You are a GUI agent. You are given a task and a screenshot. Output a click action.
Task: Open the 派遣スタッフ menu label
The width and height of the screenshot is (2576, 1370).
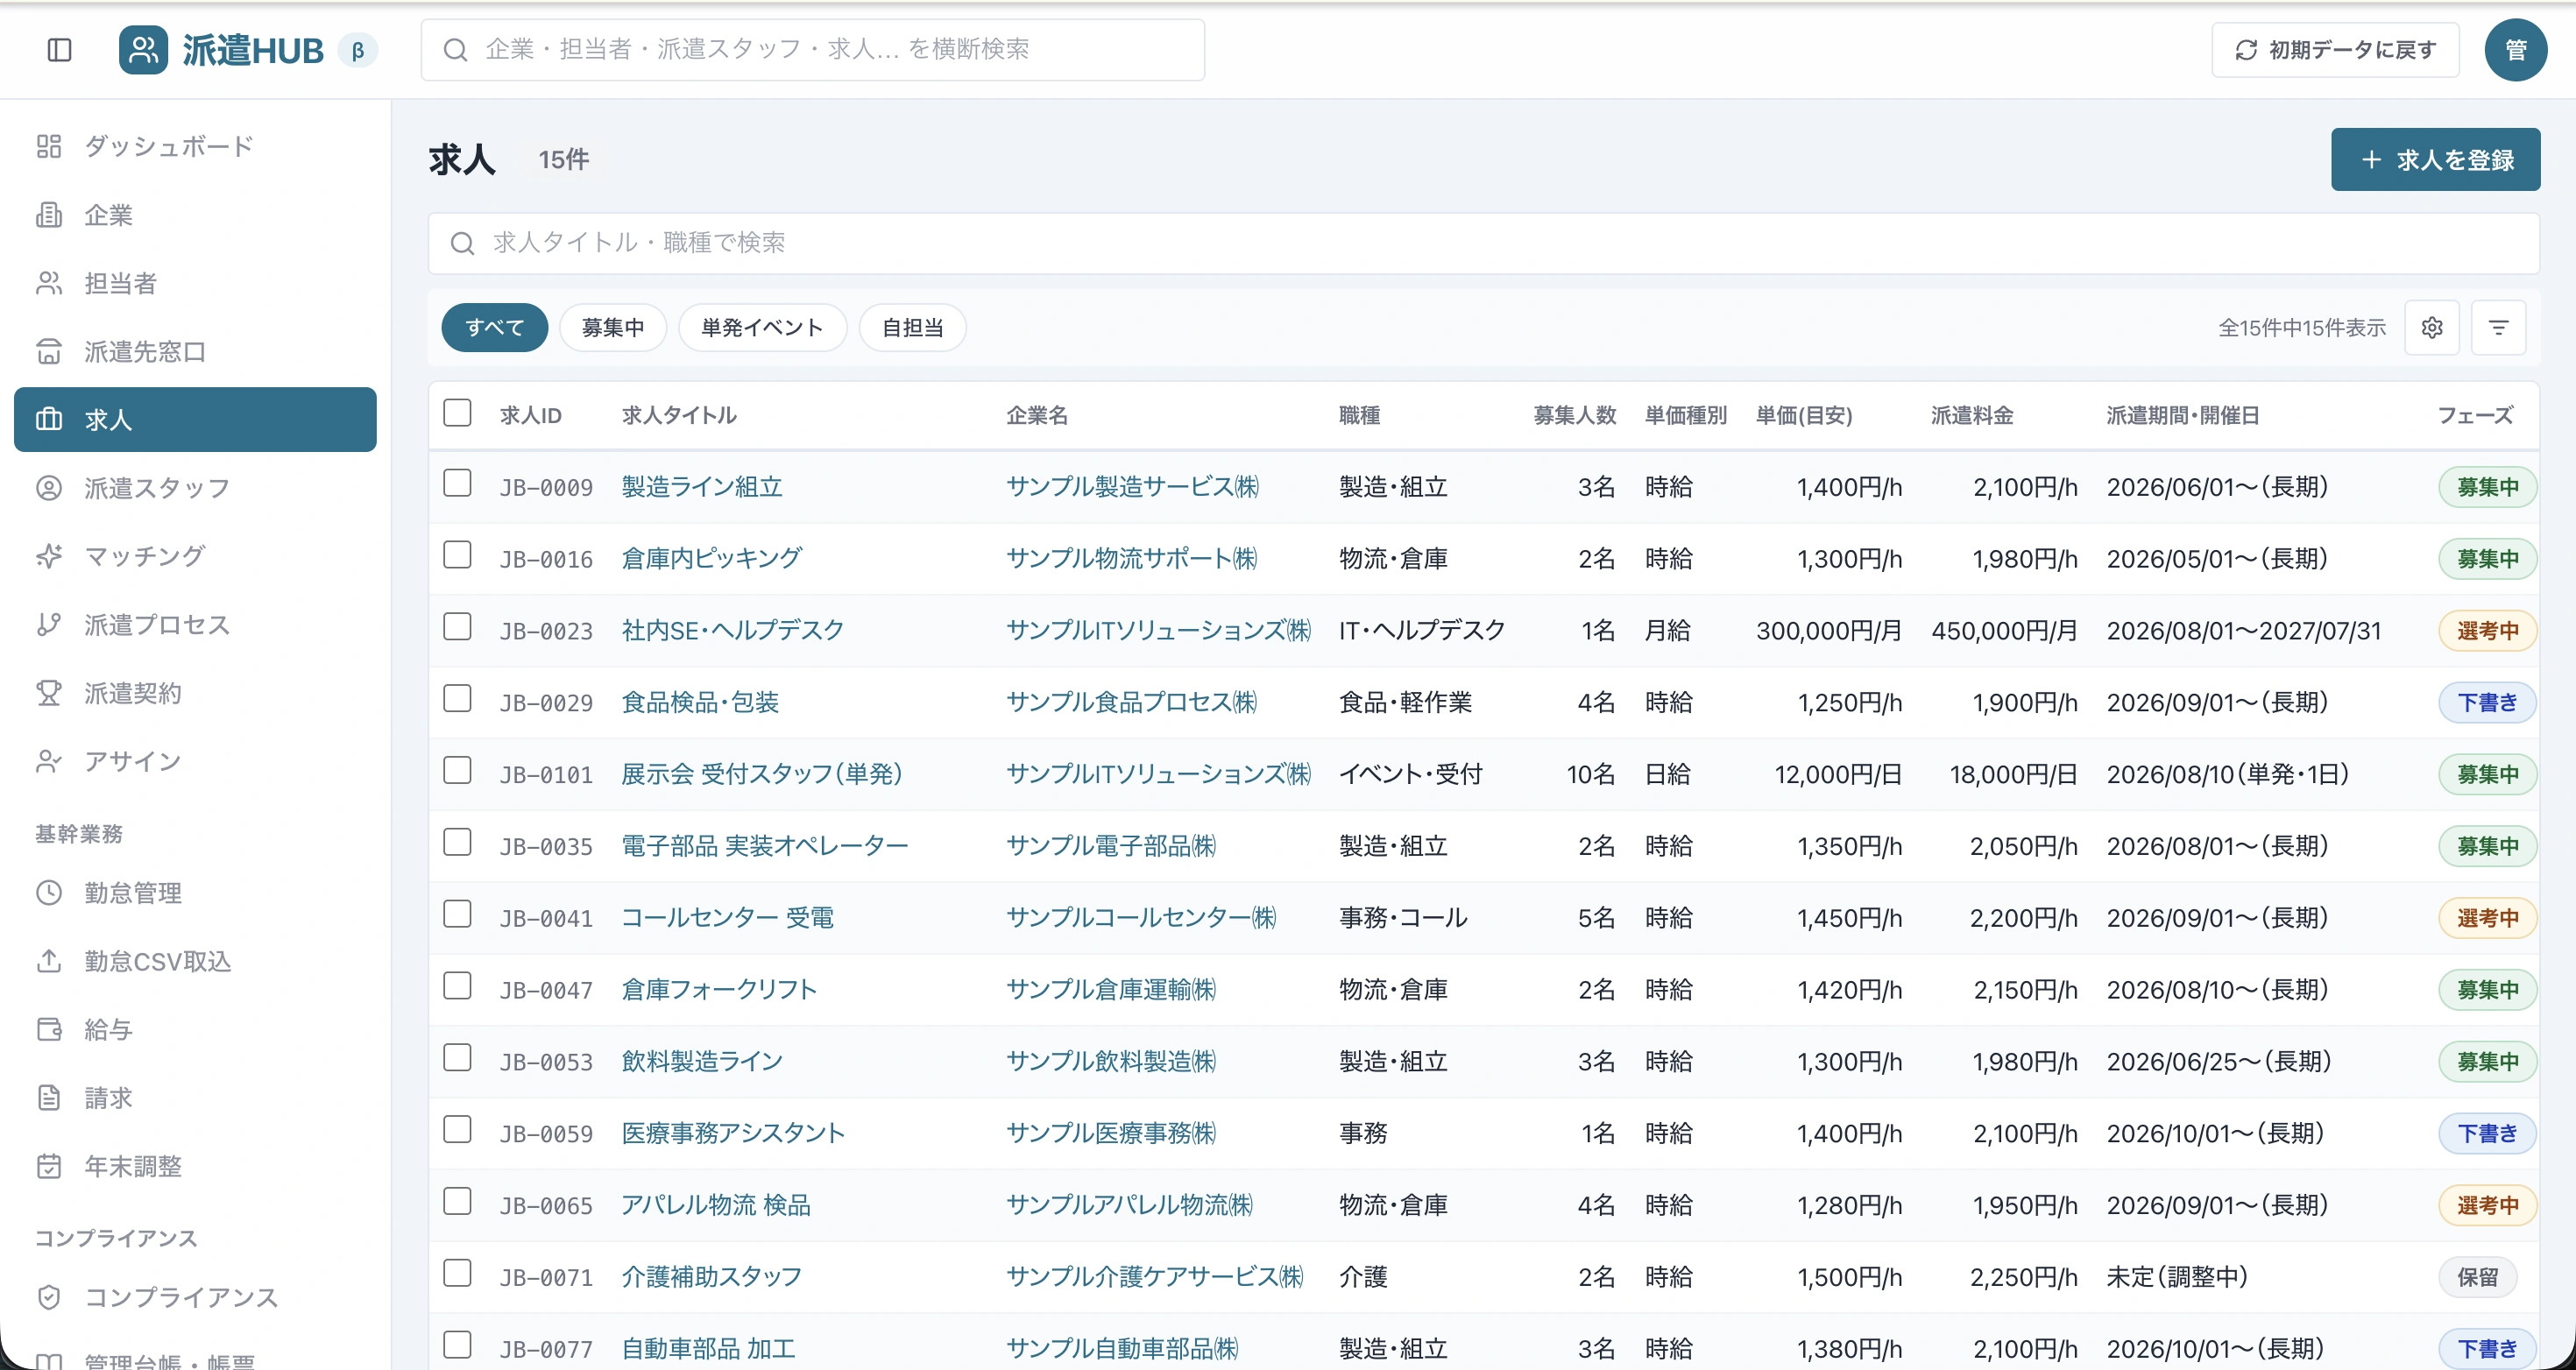tap(157, 488)
